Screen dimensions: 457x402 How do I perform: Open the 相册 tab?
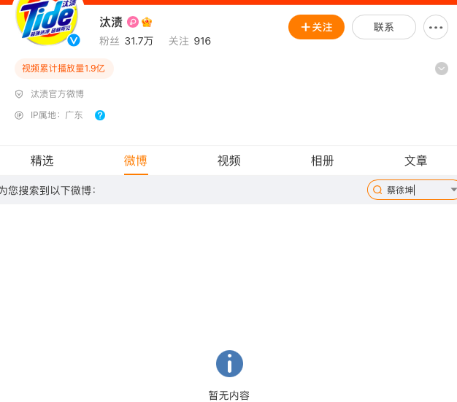point(323,161)
